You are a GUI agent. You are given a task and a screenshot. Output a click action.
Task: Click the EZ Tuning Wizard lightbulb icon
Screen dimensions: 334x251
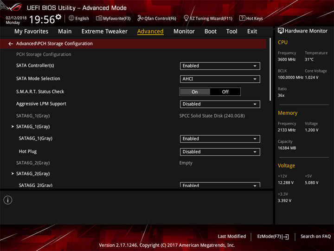click(186, 18)
